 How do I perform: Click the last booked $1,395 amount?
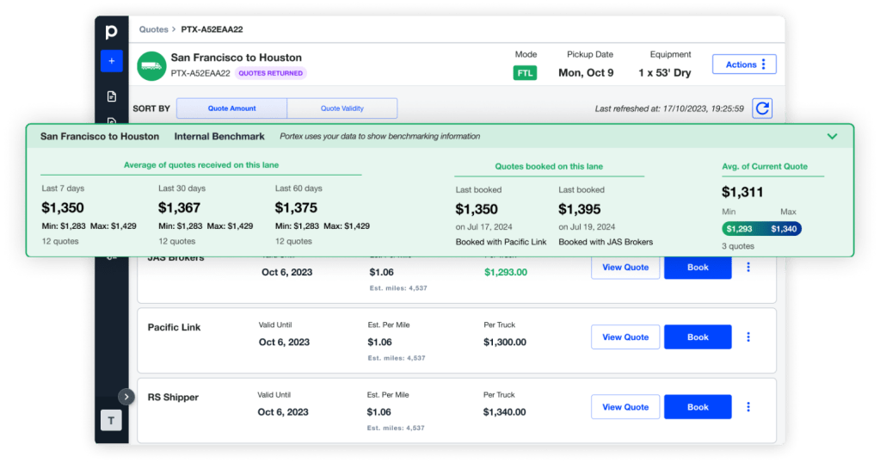pyautogui.click(x=579, y=209)
